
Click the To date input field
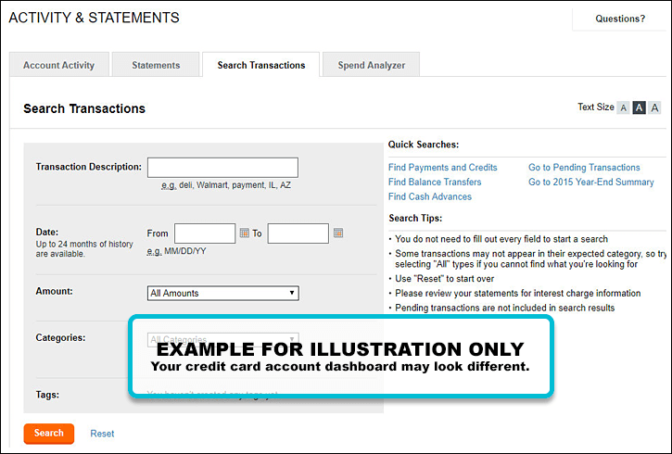[298, 233]
